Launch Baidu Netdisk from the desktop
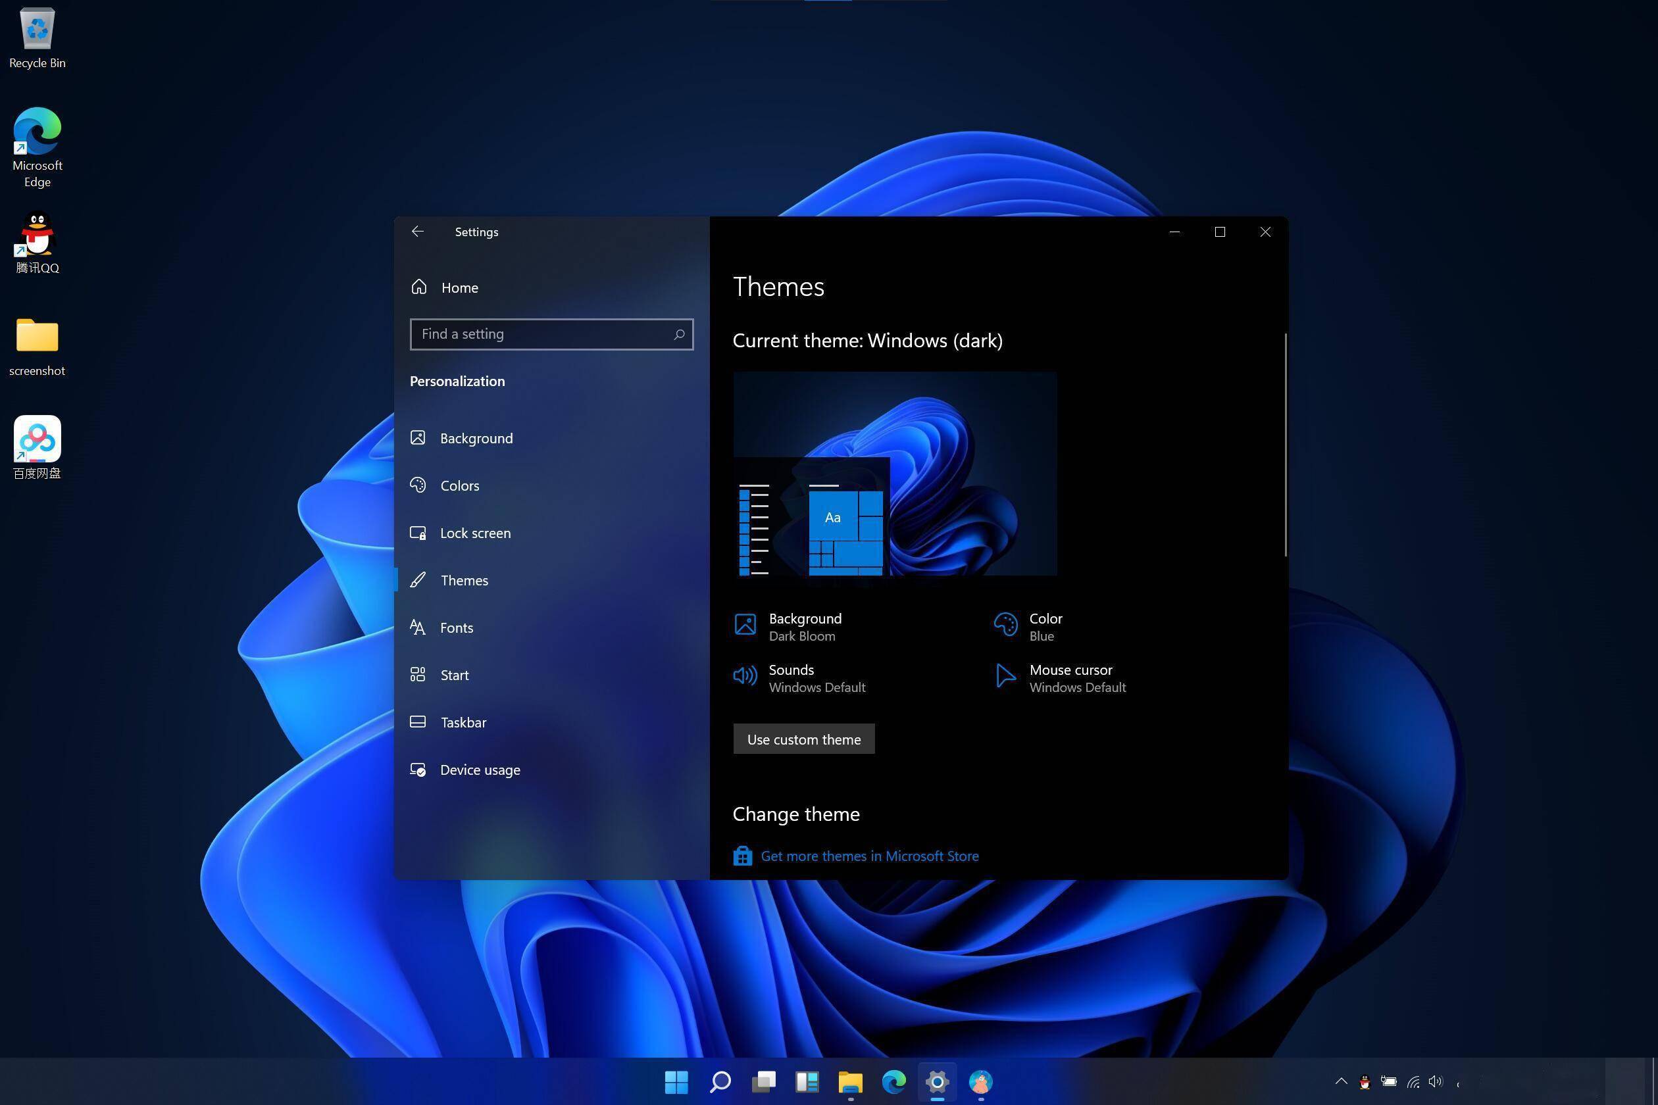 click(37, 438)
